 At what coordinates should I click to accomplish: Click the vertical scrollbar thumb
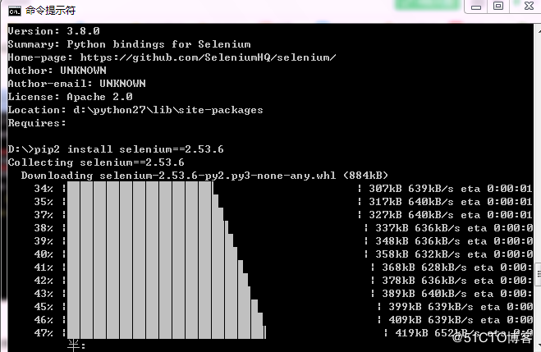point(538,274)
